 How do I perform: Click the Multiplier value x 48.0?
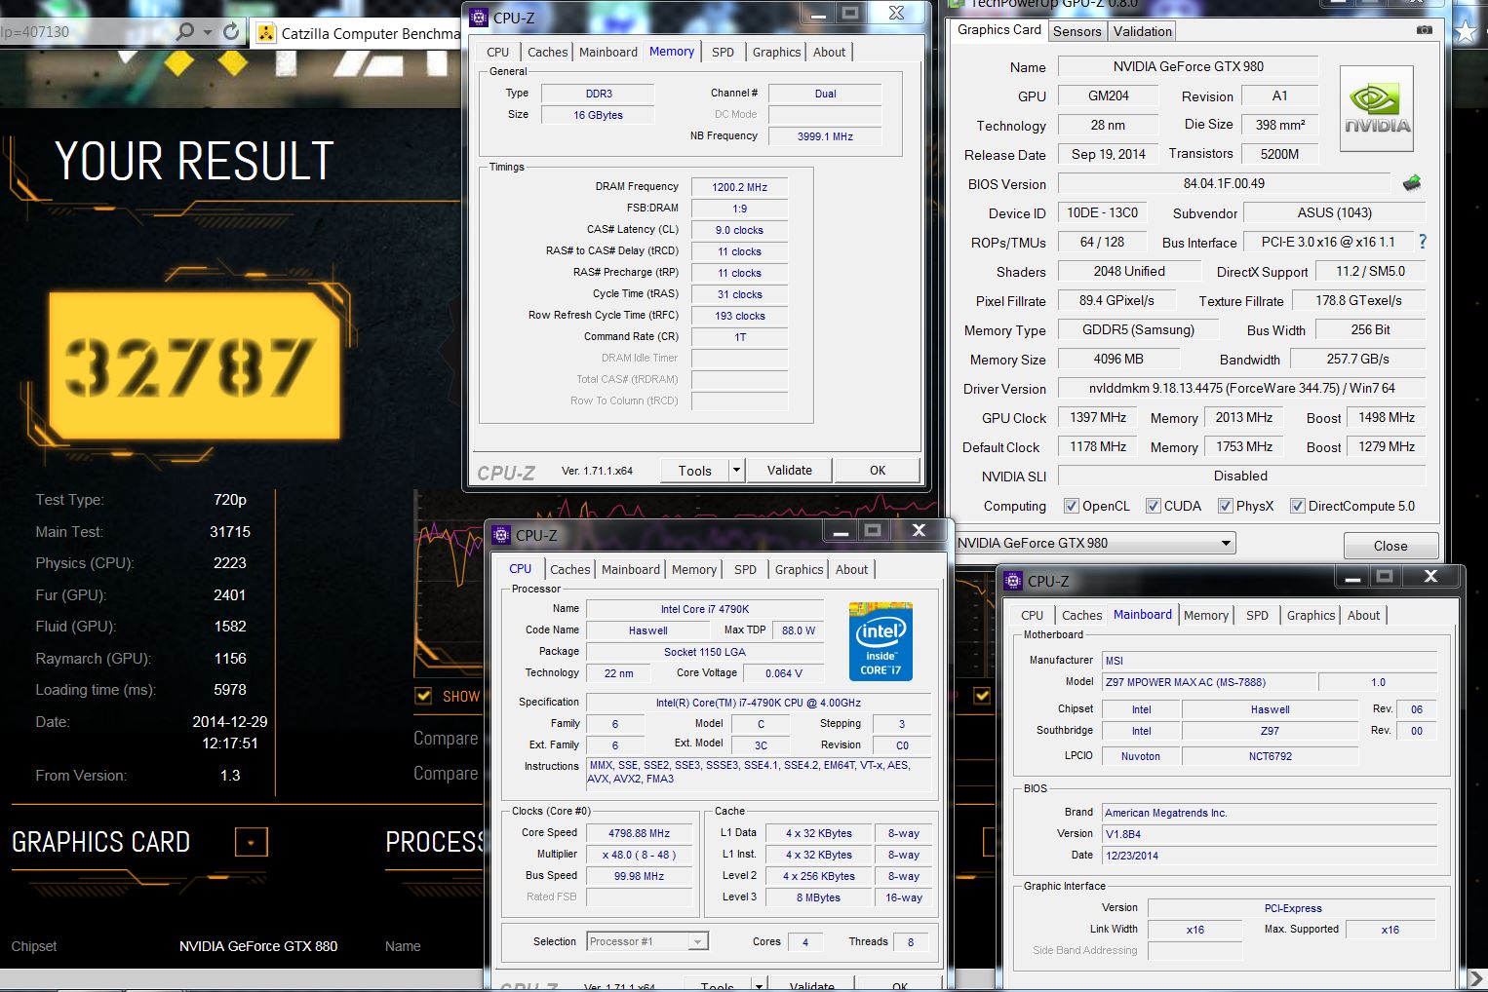coord(639,855)
